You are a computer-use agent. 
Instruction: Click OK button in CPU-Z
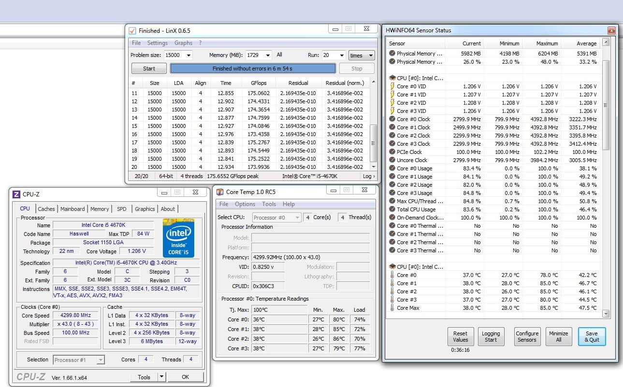[x=185, y=377]
